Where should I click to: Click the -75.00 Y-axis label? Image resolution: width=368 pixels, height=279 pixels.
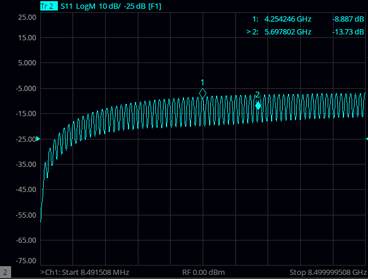[26, 261]
